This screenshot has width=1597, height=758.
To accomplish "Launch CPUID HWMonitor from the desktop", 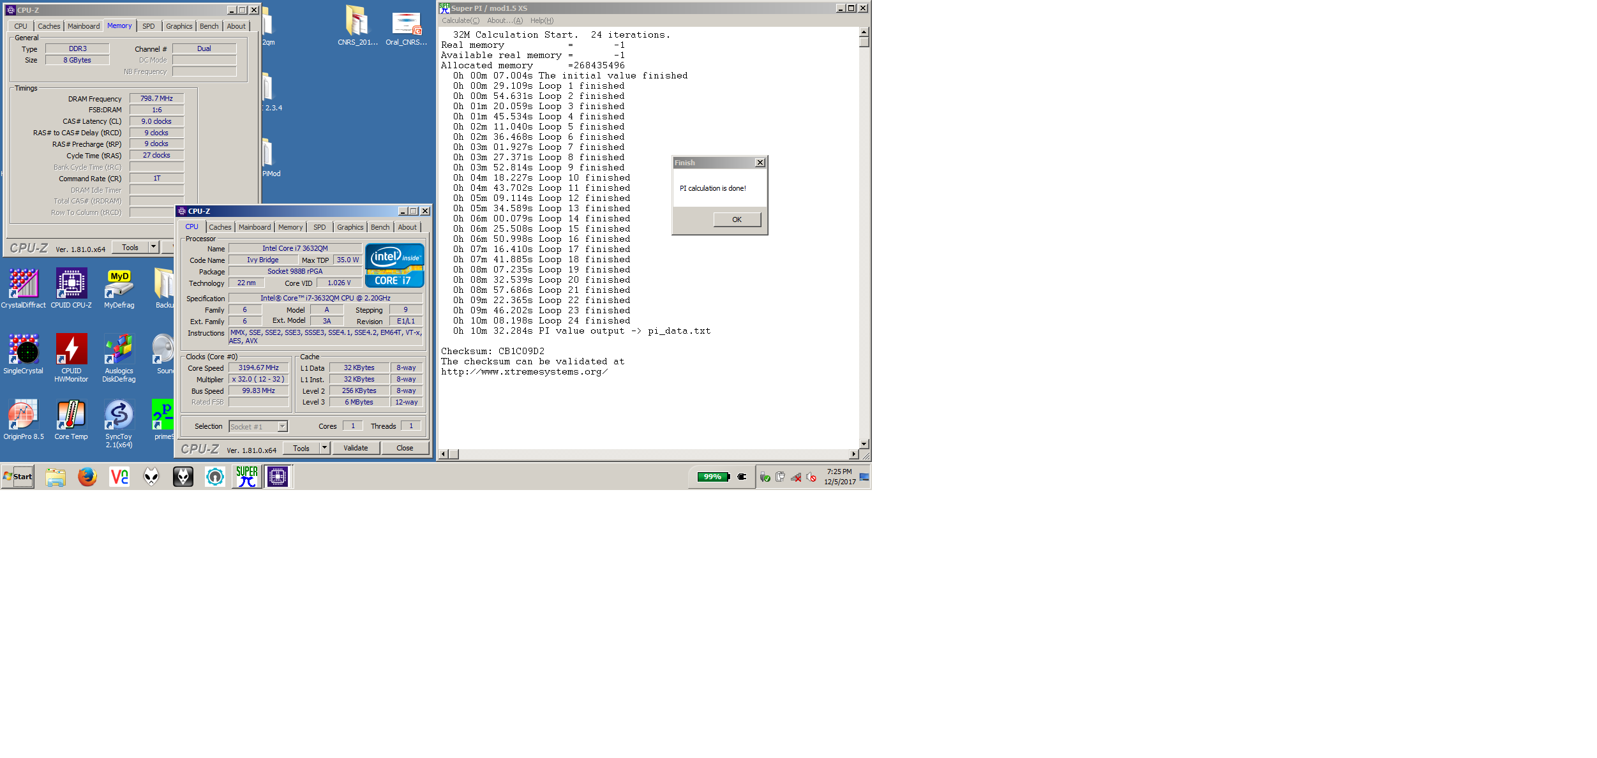I will point(71,358).
